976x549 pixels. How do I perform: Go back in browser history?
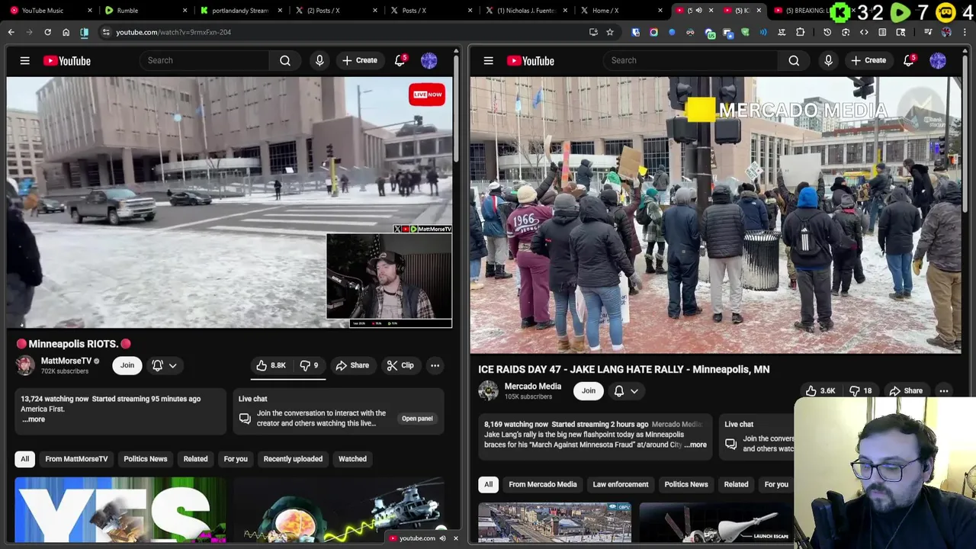[x=11, y=32]
